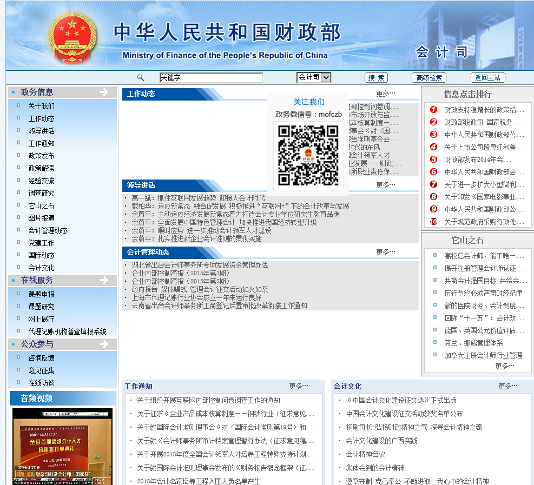Open 湖北省出台会计师事务所专项发展资金 article
The image size is (534, 485).
200,265
